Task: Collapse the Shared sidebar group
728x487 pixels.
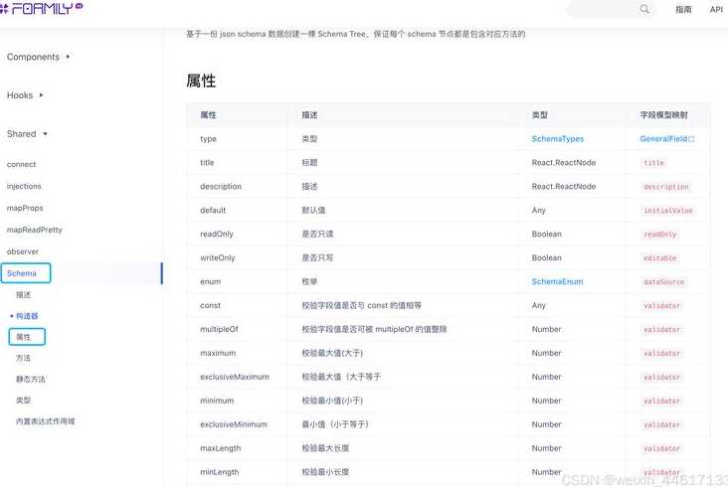Action: tap(27, 133)
